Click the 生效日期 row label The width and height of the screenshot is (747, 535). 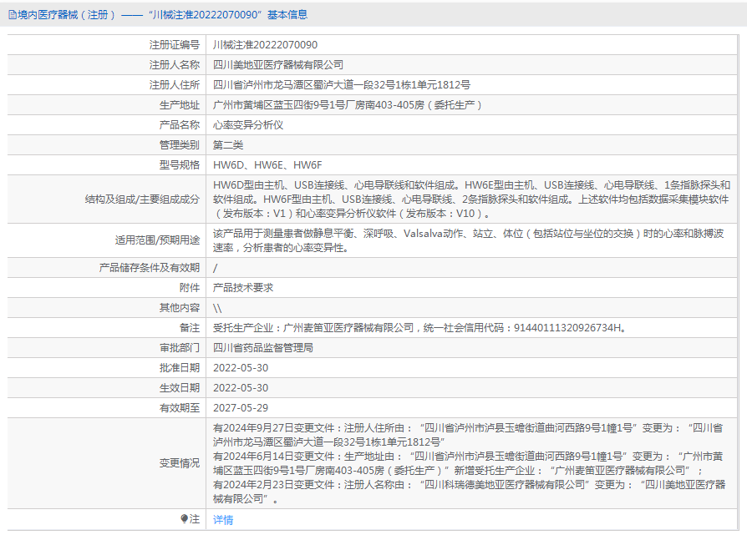180,387
